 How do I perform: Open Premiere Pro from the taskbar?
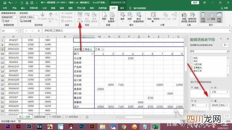point(8,126)
